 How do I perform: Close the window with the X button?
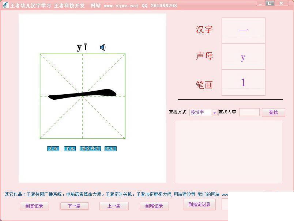pos(281,3)
